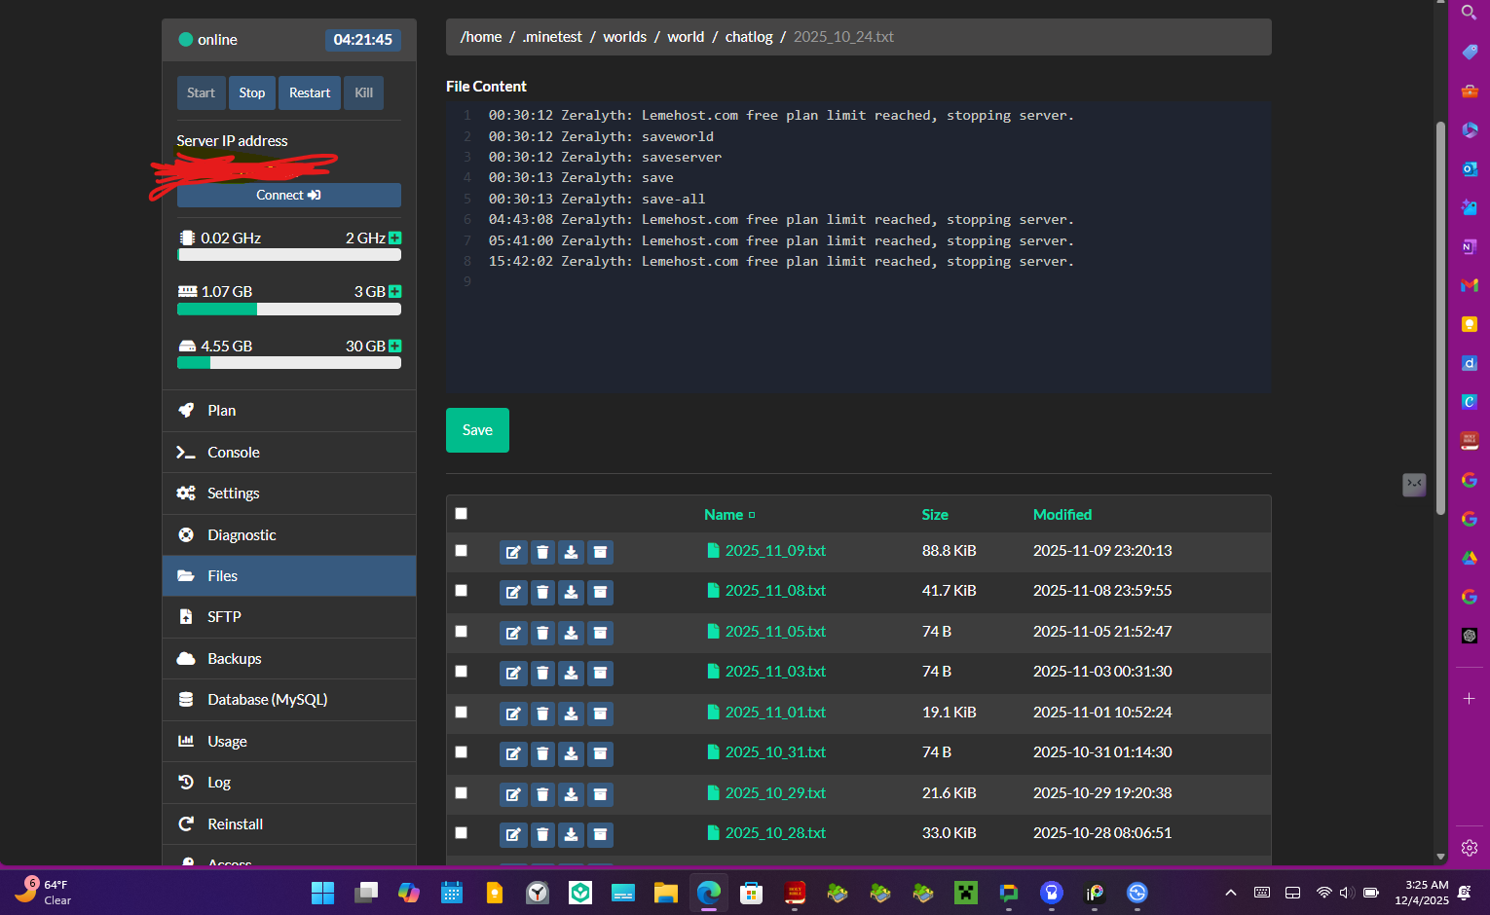This screenshot has height=915, width=1490.
Task: Delete 2025_11_08.txt using its trash icon
Action: click(542, 592)
